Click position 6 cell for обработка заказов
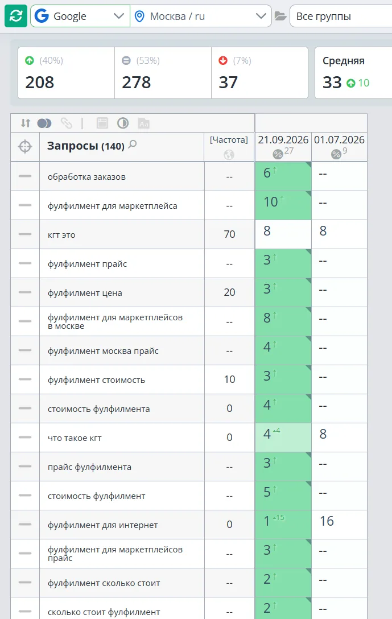392x619 pixels. tap(283, 176)
